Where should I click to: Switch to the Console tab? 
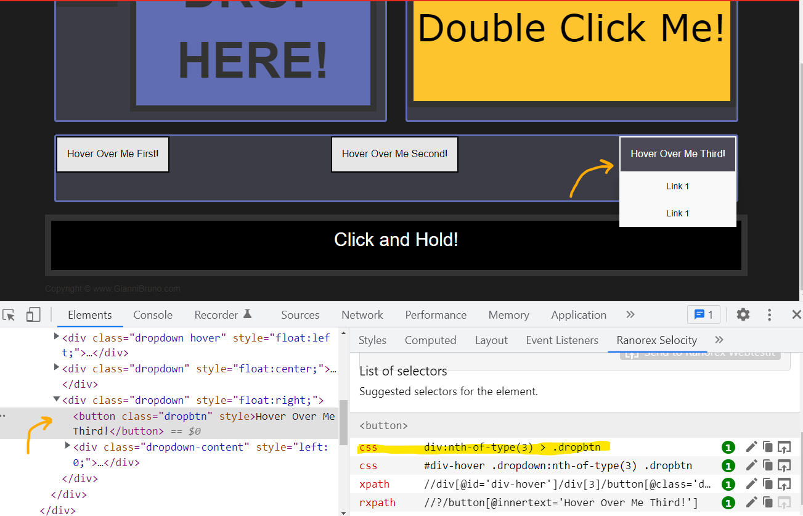click(153, 315)
